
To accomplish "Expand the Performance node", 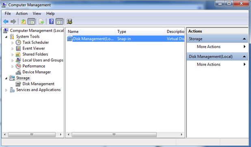I will click(x=13, y=66).
